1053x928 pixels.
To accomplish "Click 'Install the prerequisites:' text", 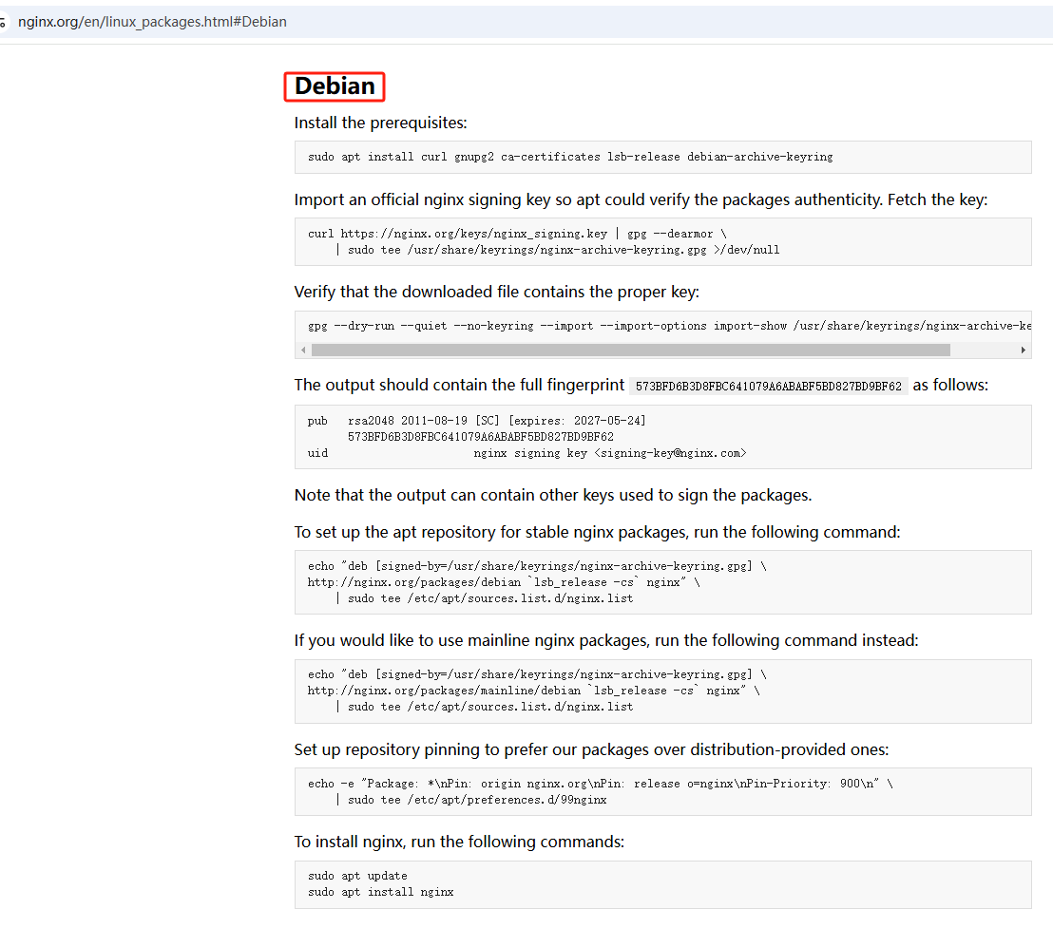I will point(380,123).
